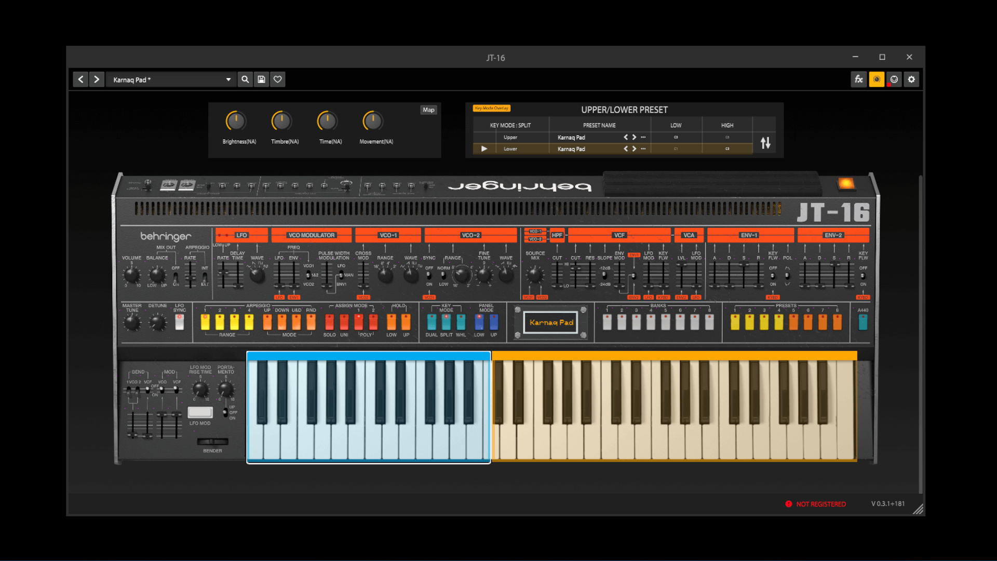The height and width of the screenshot is (561, 997).
Task: Toggle the PANEL MODE UP button
Action: (494, 322)
